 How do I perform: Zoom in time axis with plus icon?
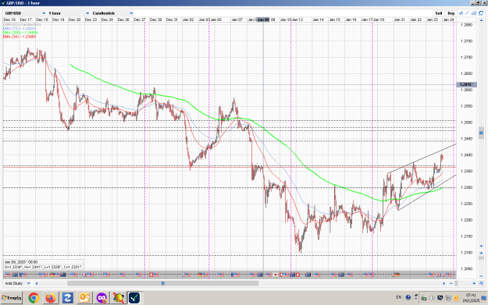pyautogui.click(x=474, y=283)
